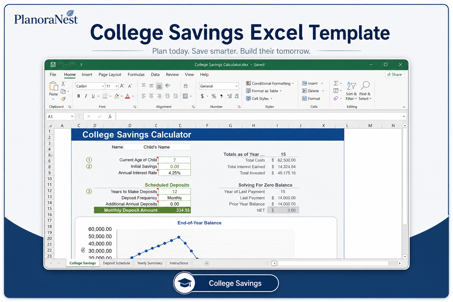Image resolution: width=453 pixels, height=302 pixels.
Task: Toggle Middle Align vertical alignment
Action: [151, 86]
